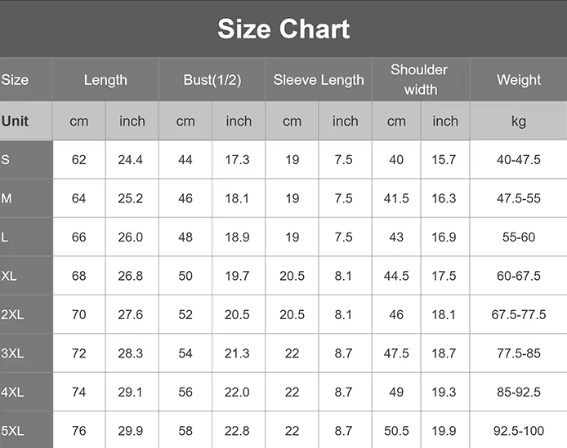The height and width of the screenshot is (448, 567).
Task: Select the 29.9 inch length value
Action: tap(131, 431)
